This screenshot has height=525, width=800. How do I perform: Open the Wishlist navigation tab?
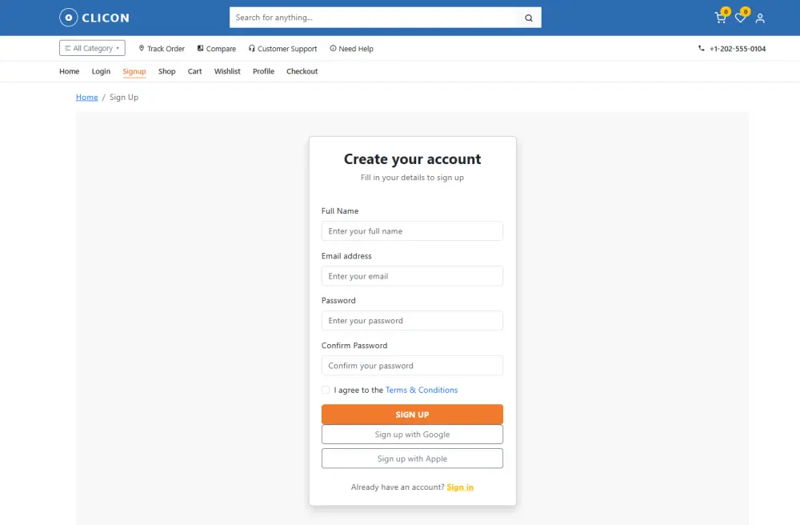(x=227, y=71)
